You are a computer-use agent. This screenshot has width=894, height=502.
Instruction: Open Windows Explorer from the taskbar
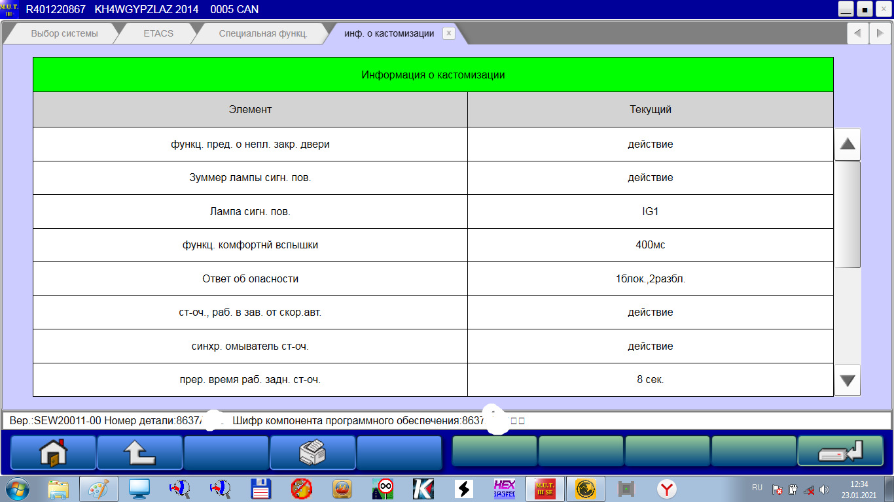click(58, 488)
